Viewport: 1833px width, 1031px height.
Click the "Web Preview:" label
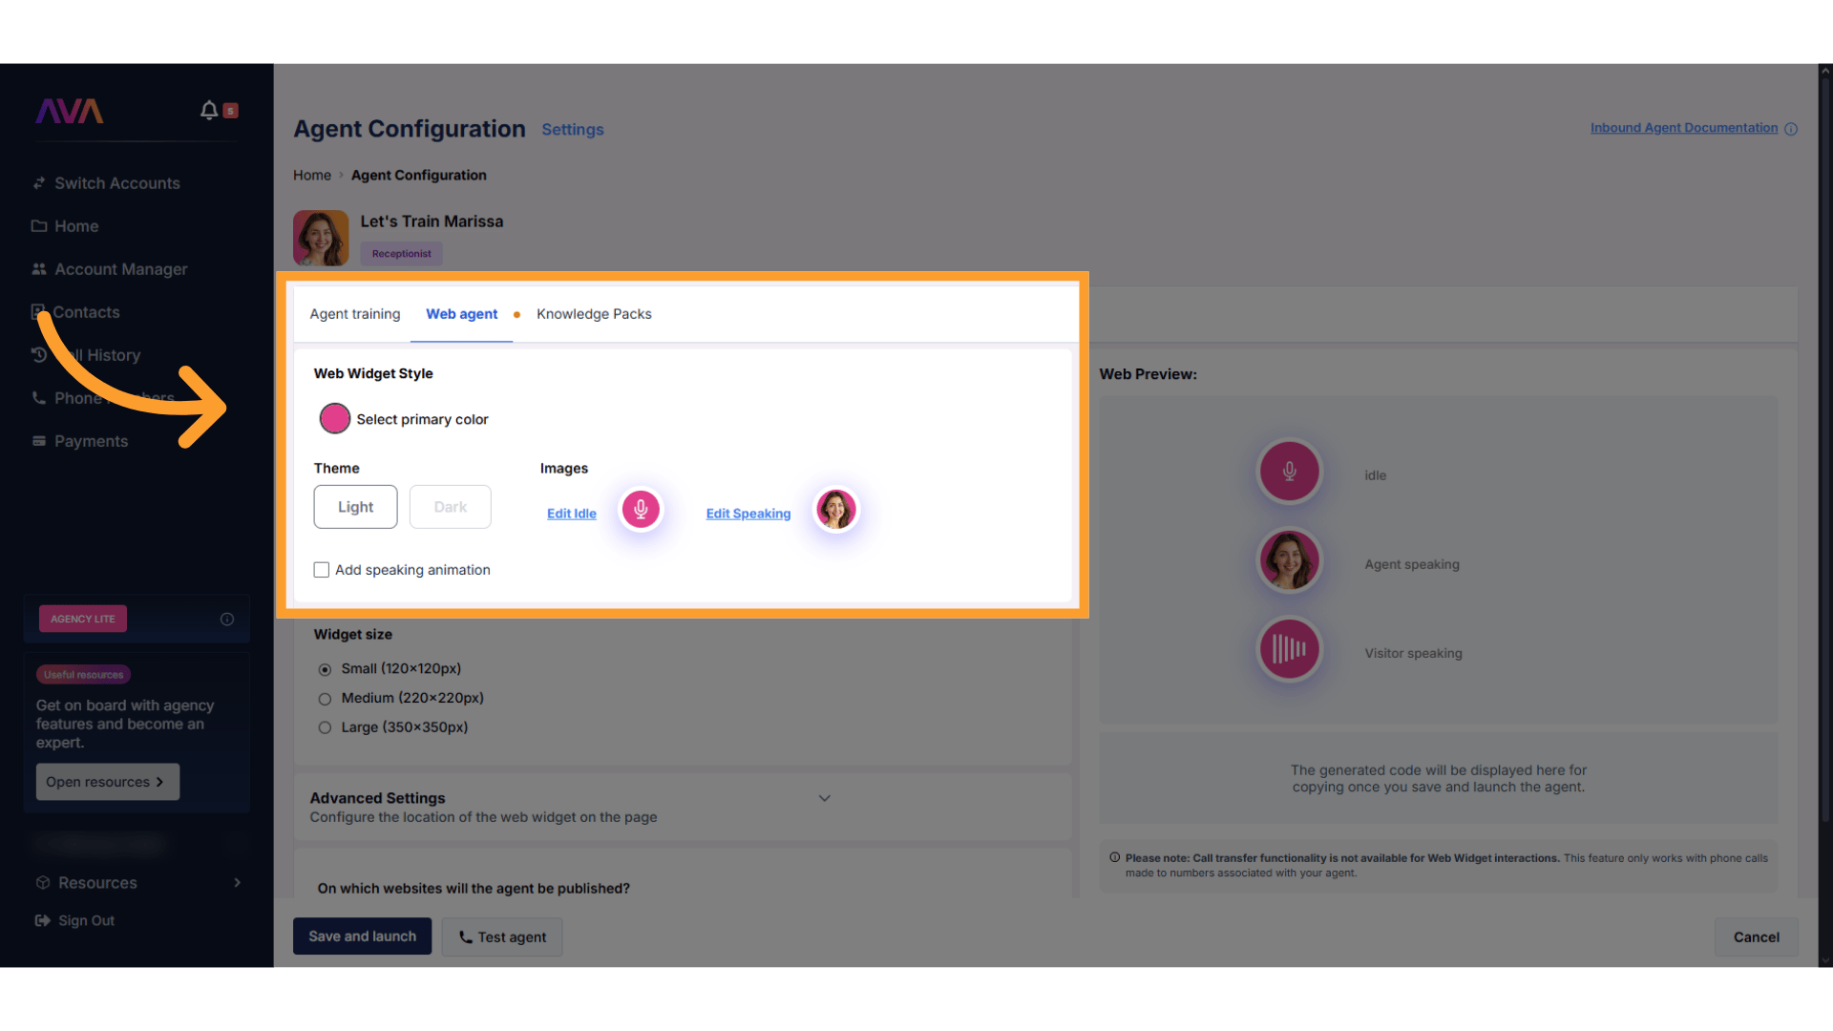pyautogui.click(x=1148, y=374)
